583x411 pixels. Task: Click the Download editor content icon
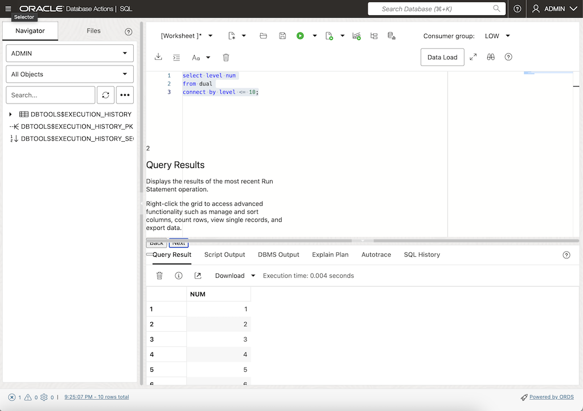click(158, 57)
